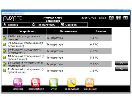The image size is (132, 102).
Task: Click the logout exit icon
Action: pos(126,18)
